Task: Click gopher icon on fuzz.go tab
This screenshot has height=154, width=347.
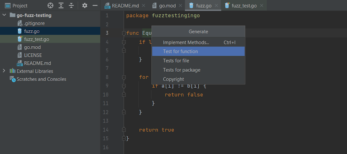Action: tap(192, 5)
